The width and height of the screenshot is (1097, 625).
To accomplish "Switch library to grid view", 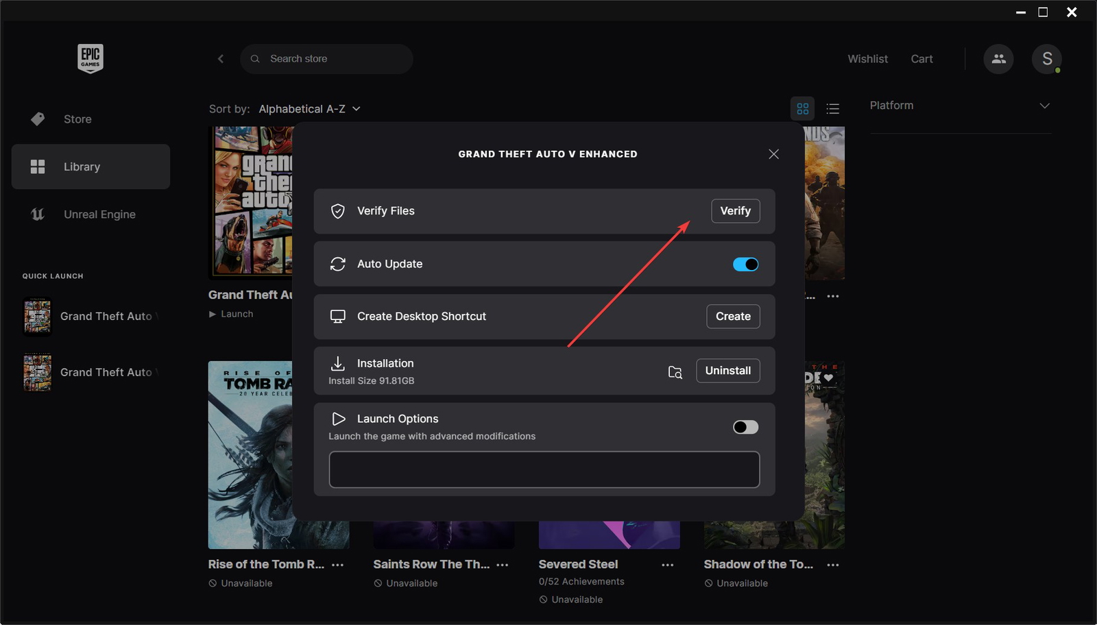I will pyautogui.click(x=802, y=108).
